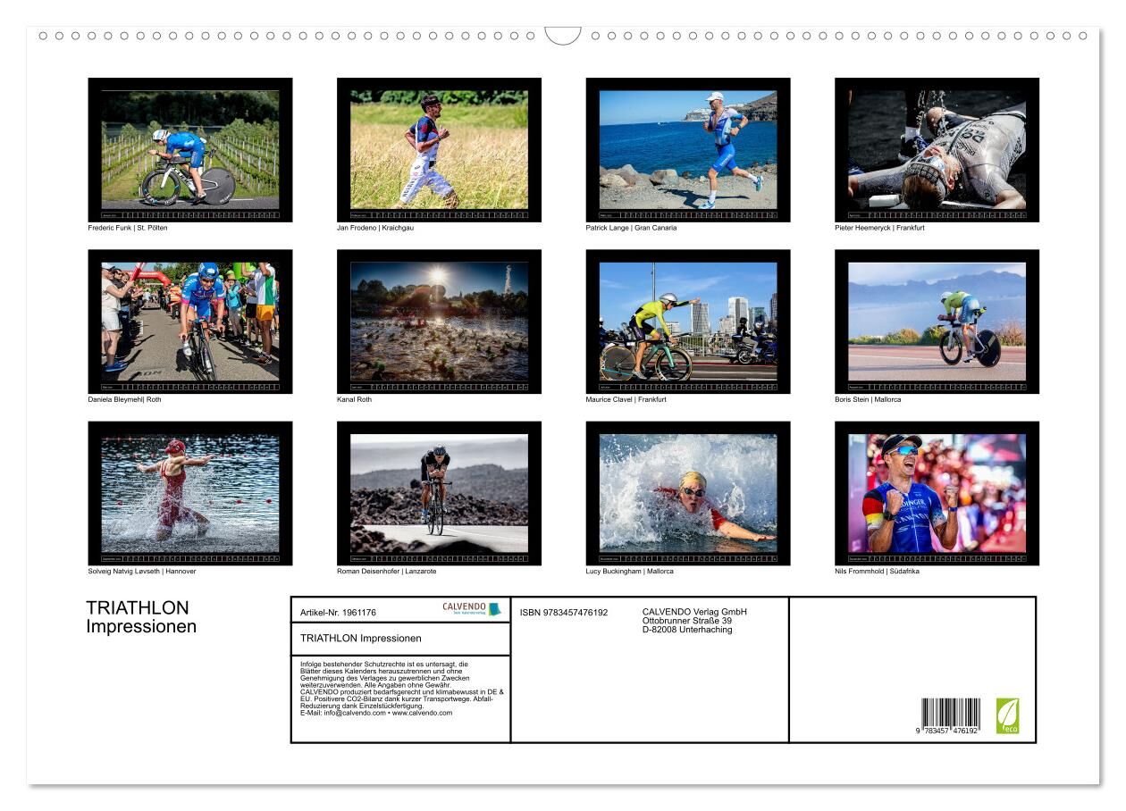The height and width of the screenshot is (811, 1126).
Task: Click the barcode at the bottom right
Action: click(951, 716)
